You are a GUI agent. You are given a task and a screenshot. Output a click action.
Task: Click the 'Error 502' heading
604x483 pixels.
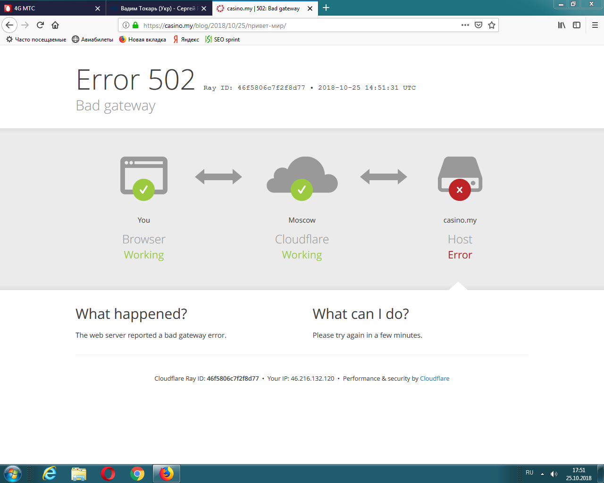135,80
